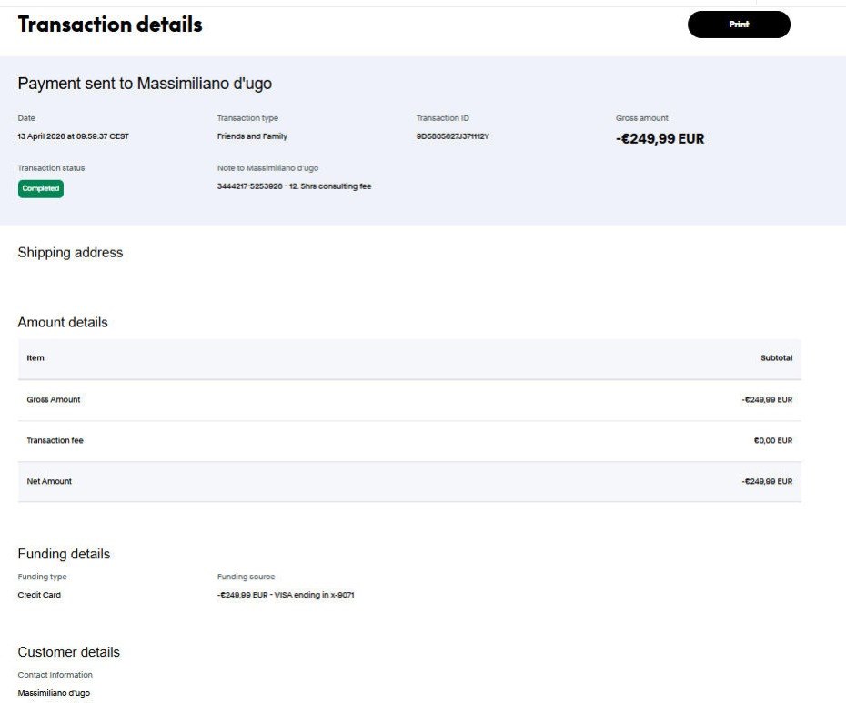Click the Subtotal column header
Viewport: 846px width, 703px height.
coord(776,358)
